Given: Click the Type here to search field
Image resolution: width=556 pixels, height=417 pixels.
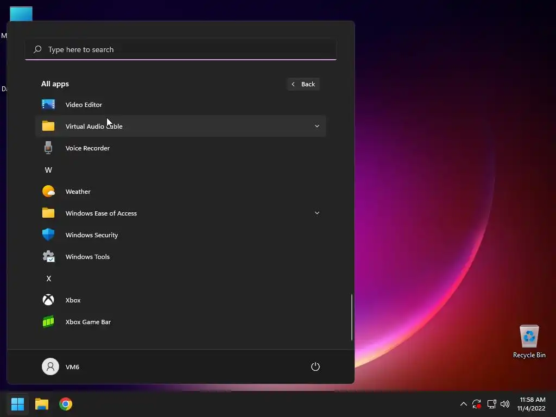Looking at the screenshot, I should click(181, 49).
